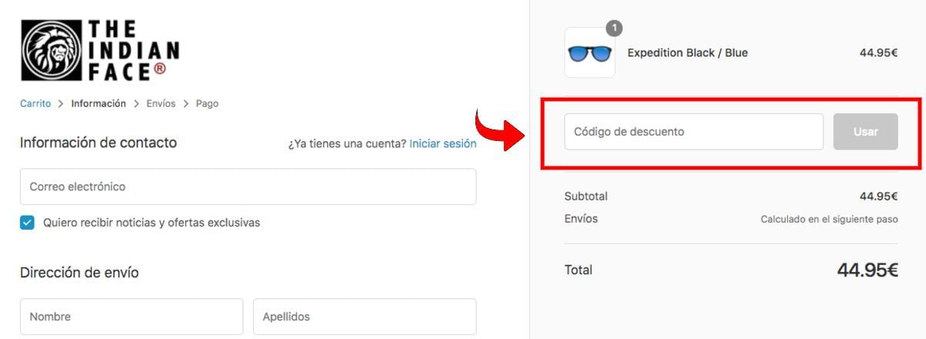
Task: Click the chevron after Información breadcrumb
Action: [x=137, y=104]
